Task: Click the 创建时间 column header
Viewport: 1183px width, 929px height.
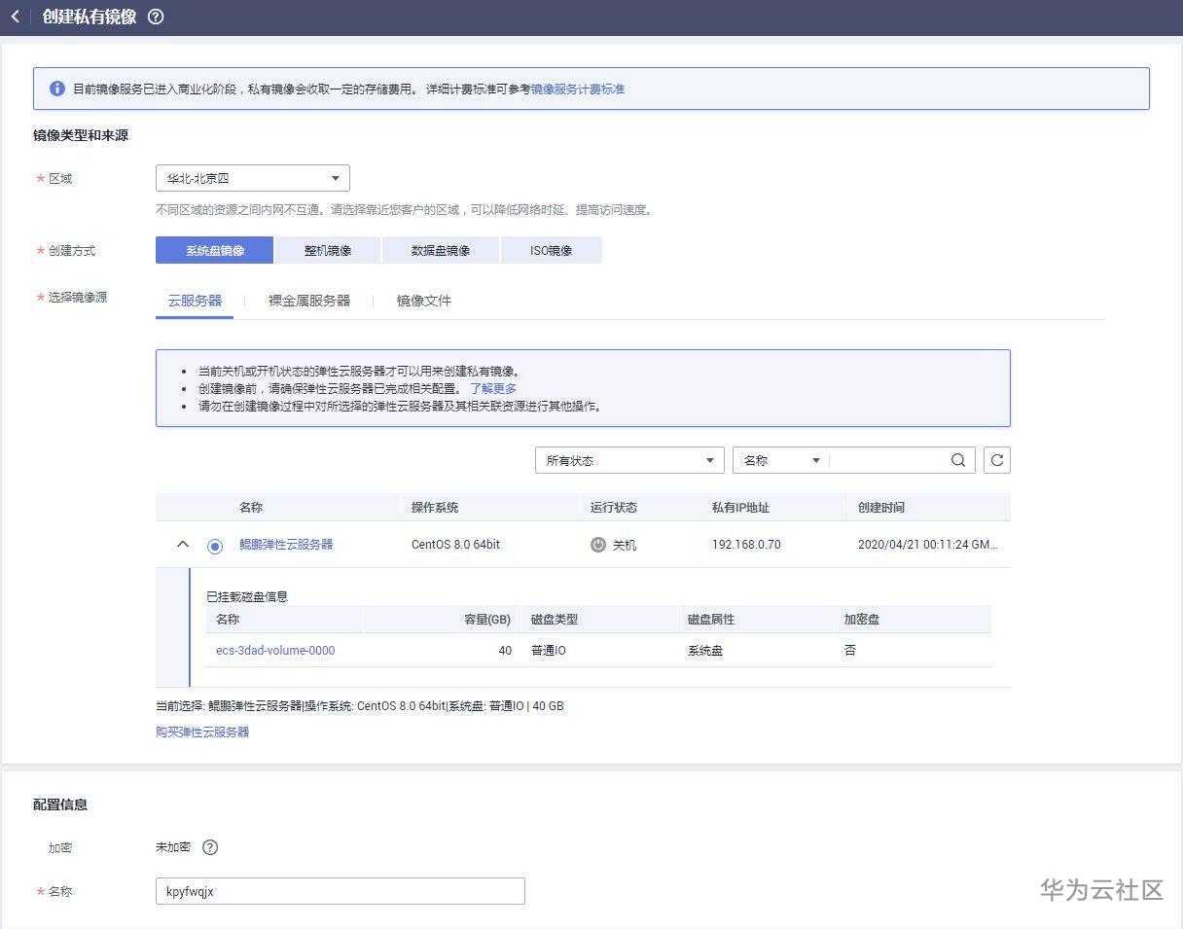Action: (x=881, y=507)
